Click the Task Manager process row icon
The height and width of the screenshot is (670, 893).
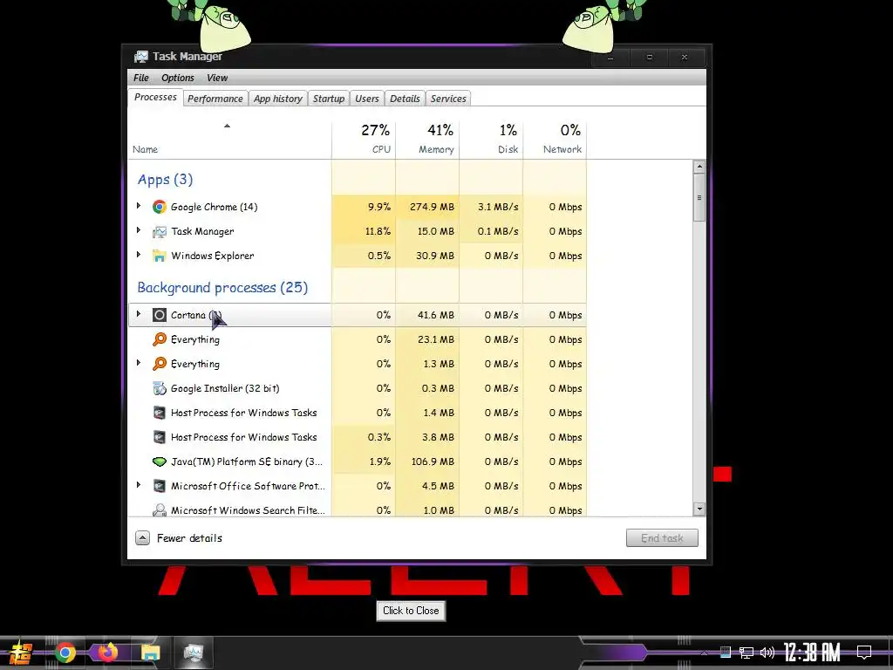pyautogui.click(x=160, y=232)
